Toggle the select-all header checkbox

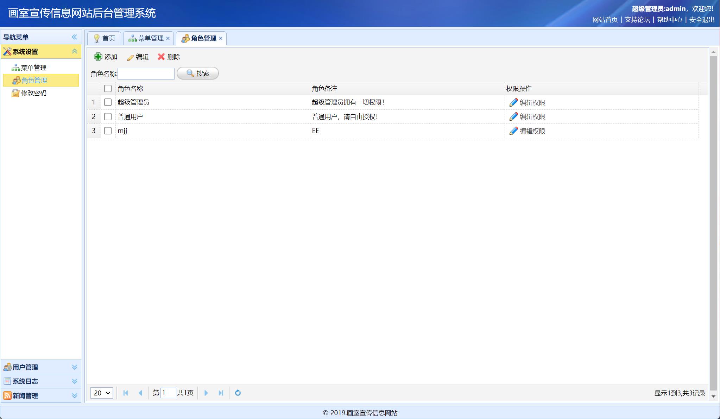108,88
